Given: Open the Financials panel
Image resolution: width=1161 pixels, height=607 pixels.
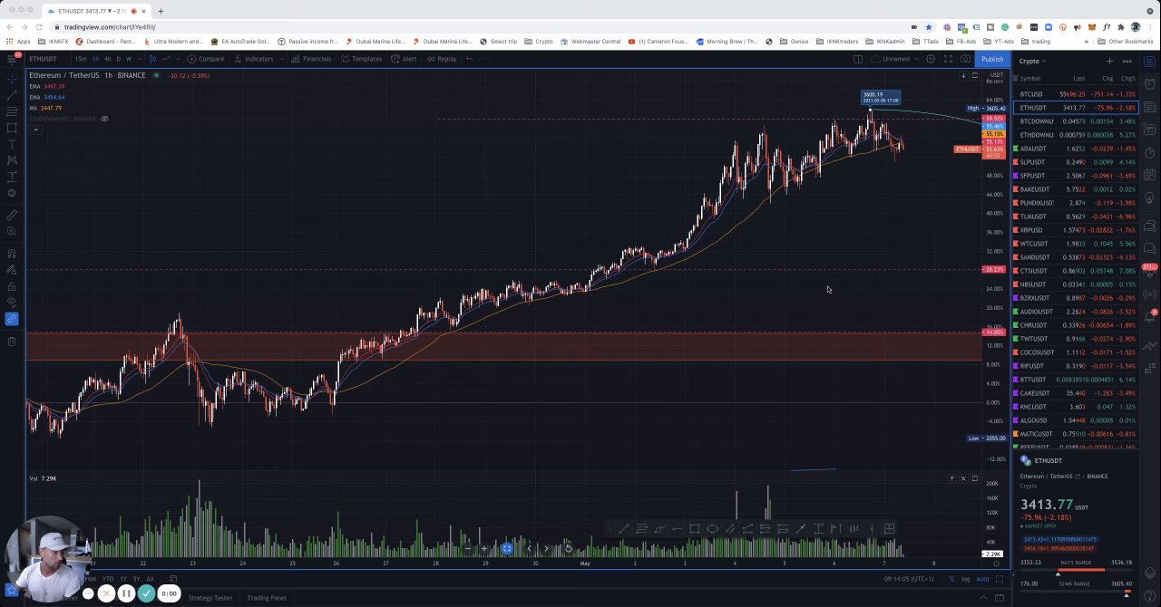Looking at the screenshot, I should (311, 59).
